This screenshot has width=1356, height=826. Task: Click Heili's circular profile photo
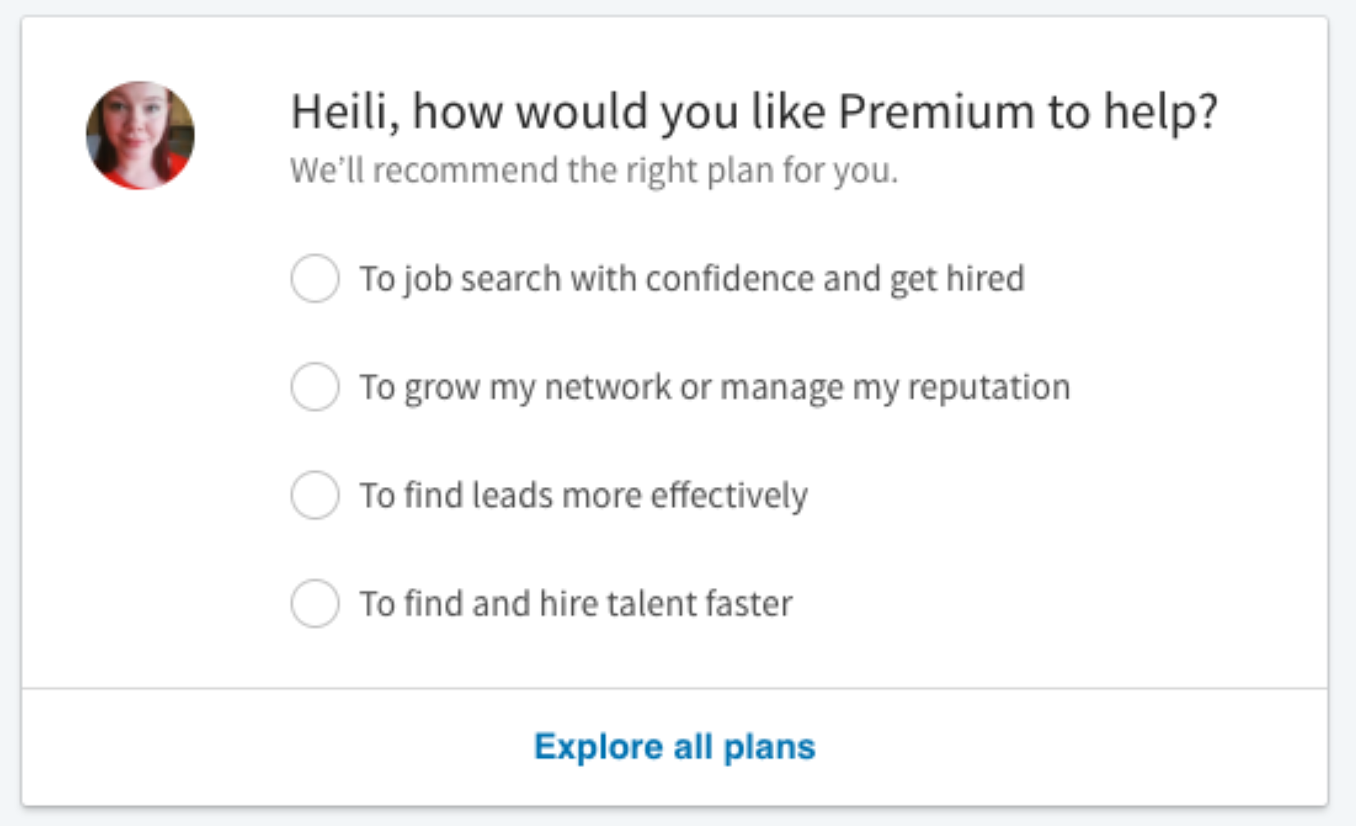[140, 135]
